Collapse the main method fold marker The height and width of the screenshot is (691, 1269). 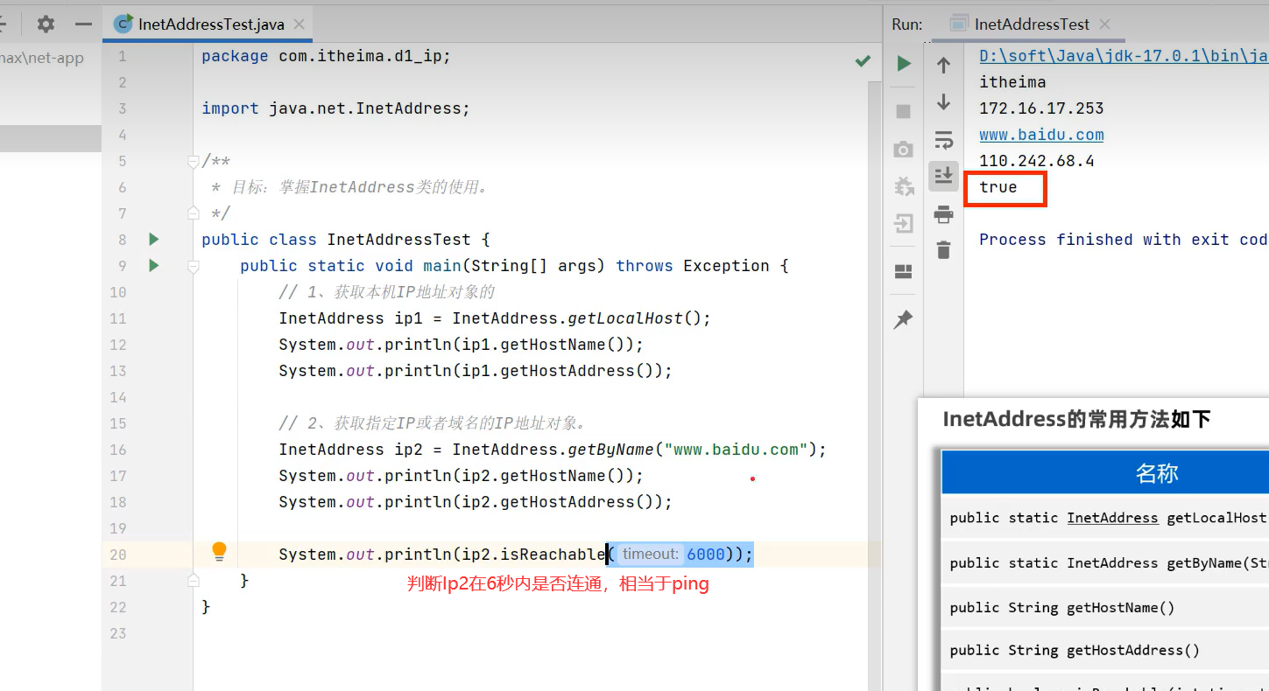194,266
